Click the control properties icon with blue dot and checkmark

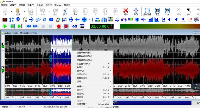pos(75,26)
